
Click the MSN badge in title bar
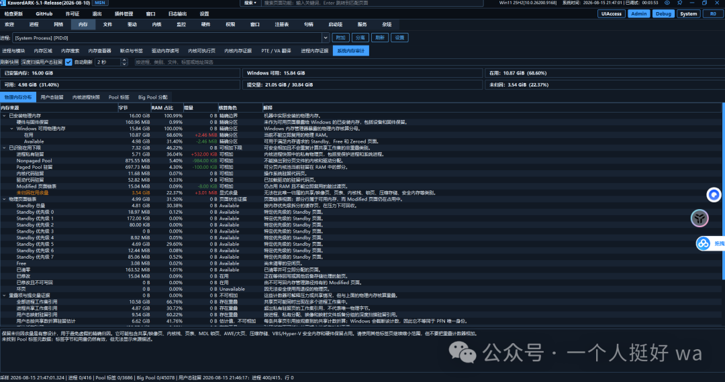coord(100,3)
